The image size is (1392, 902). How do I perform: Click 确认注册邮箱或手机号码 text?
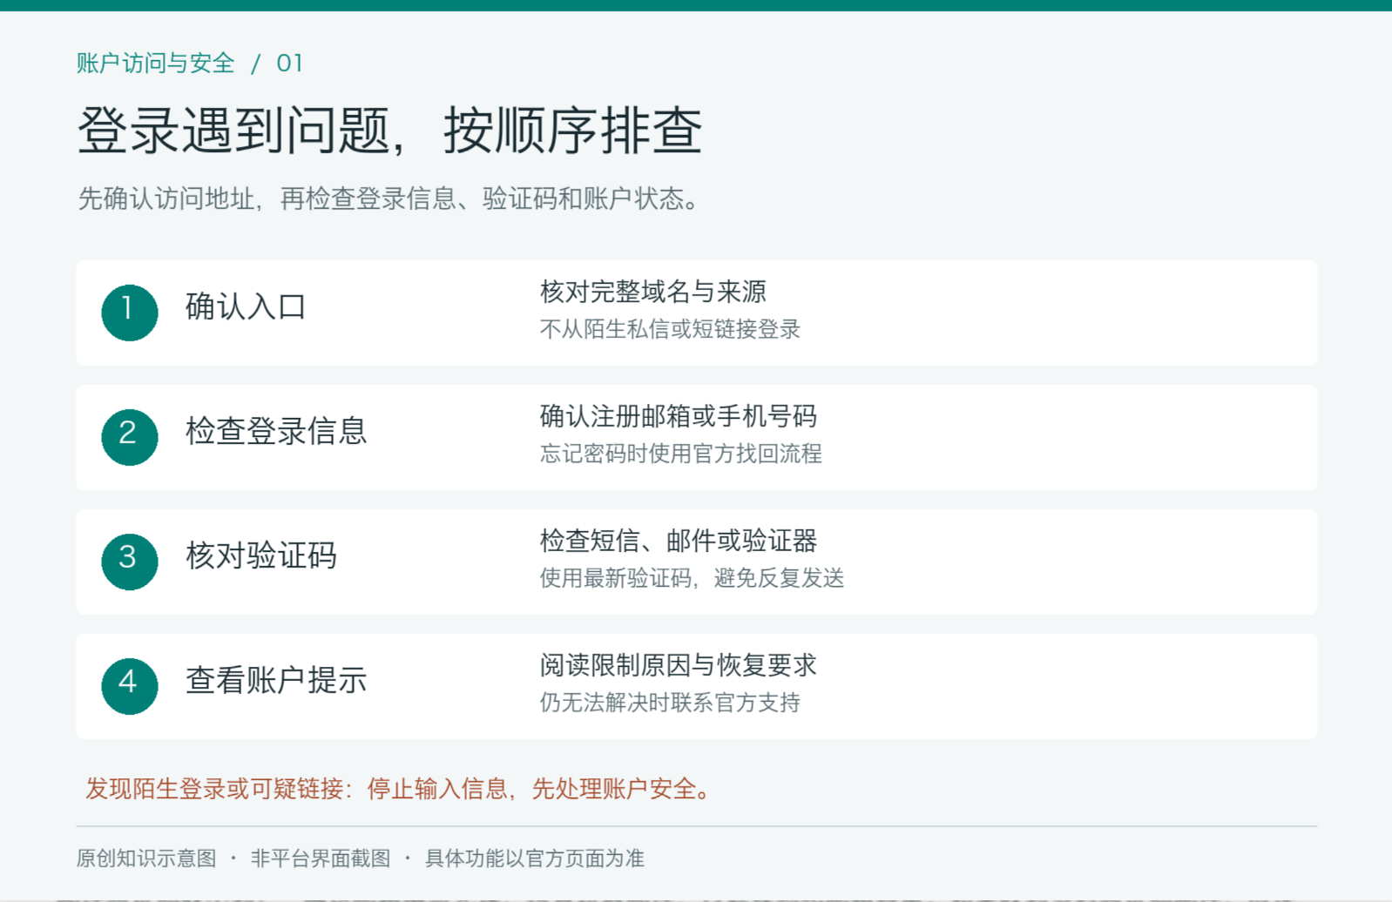coord(679,416)
